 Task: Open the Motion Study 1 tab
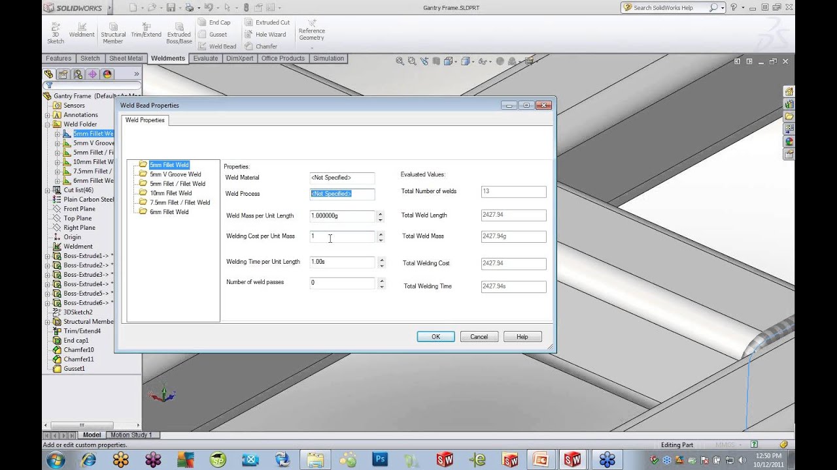point(131,435)
